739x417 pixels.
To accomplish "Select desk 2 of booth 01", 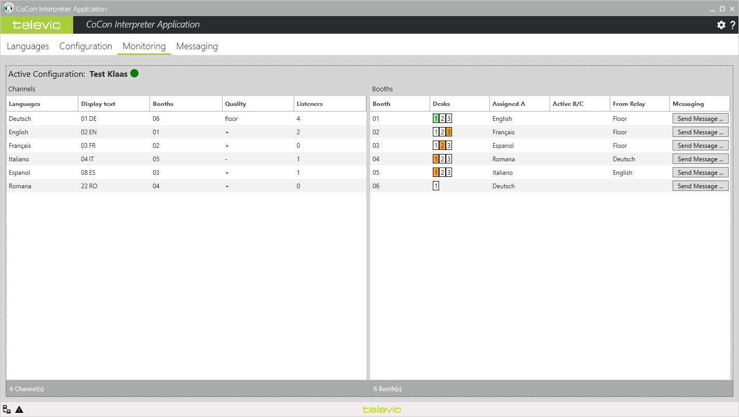I will coord(442,119).
